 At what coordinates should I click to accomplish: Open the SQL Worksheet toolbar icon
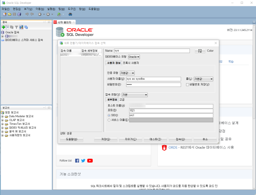(x=59, y=14)
